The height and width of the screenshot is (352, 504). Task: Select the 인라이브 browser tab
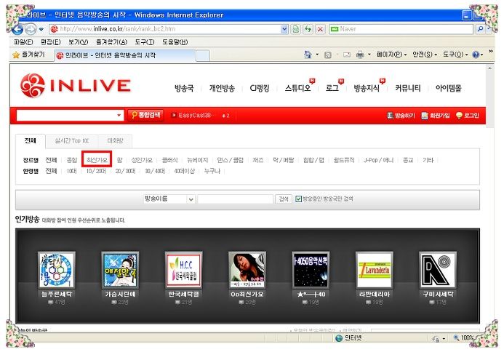click(125, 55)
